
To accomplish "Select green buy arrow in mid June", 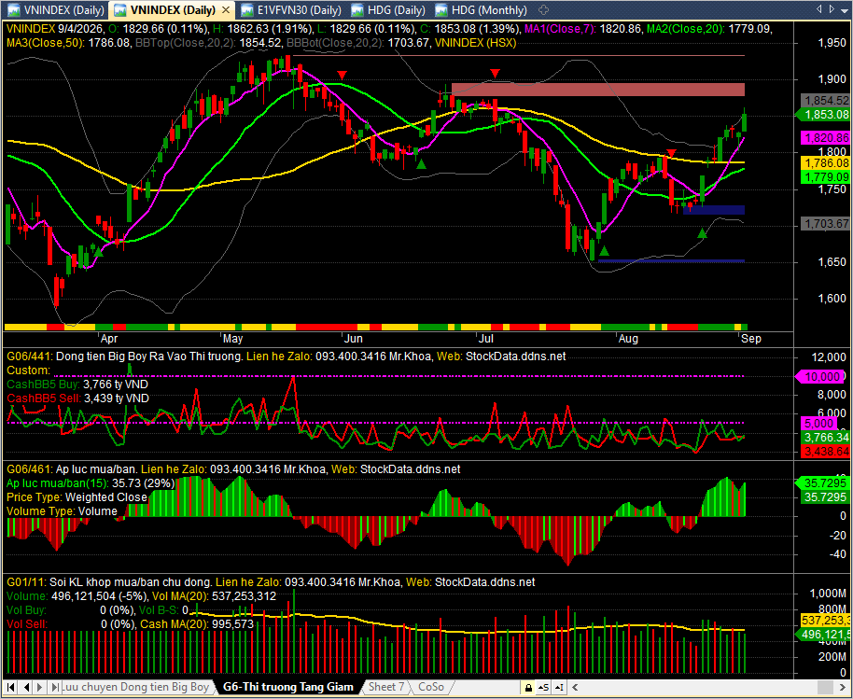I will tap(421, 163).
